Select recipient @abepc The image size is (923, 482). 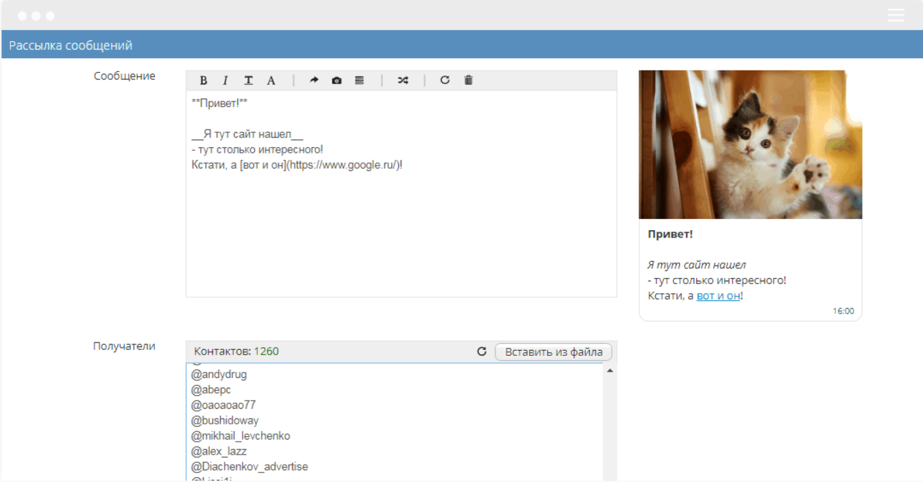click(x=211, y=390)
